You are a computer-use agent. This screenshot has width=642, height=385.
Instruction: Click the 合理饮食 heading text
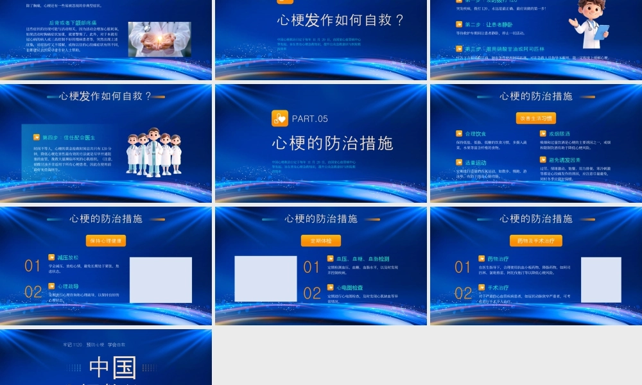click(475, 134)
